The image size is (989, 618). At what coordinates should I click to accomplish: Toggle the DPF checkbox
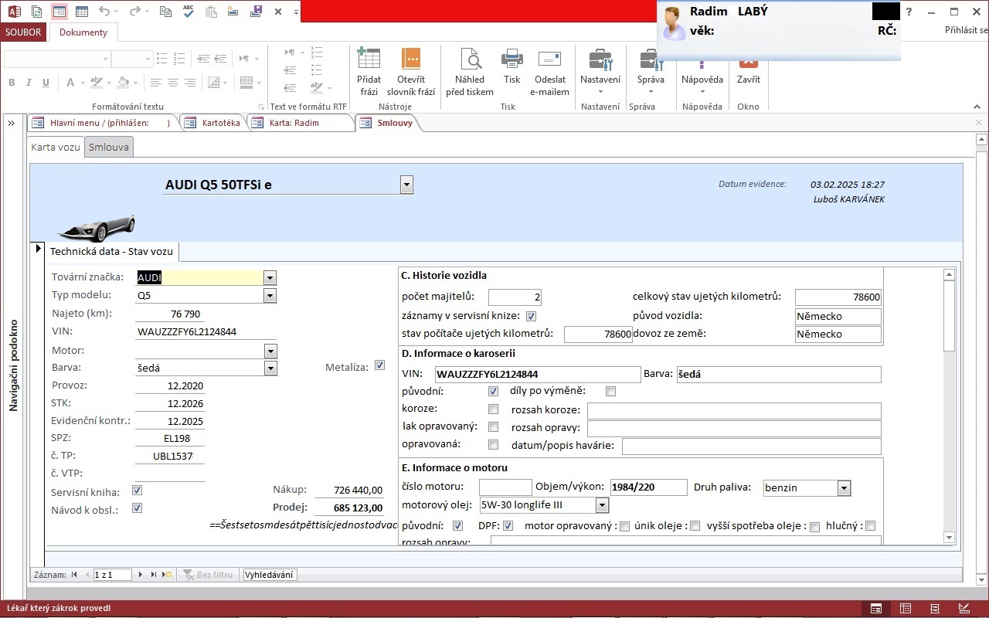508,526
